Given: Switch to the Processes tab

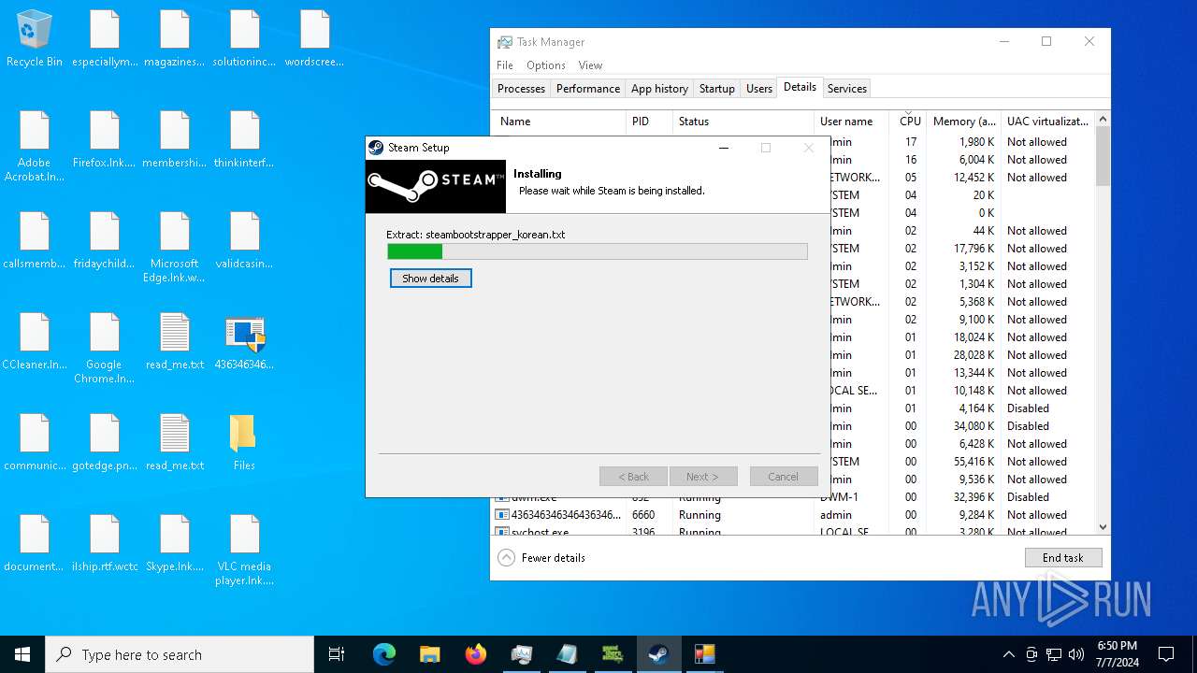Looking at the screenshot, I should tap(521, 89).
